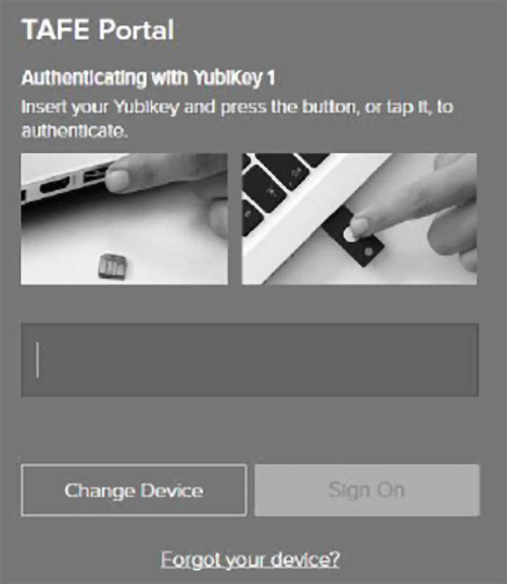The width and height of the screenshot is (507, 584).
Task: Click the Change Device button
Action: (x=134, y=490)
